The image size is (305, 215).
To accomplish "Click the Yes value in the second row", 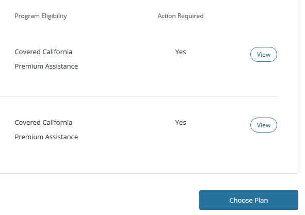I will [181, 123].
